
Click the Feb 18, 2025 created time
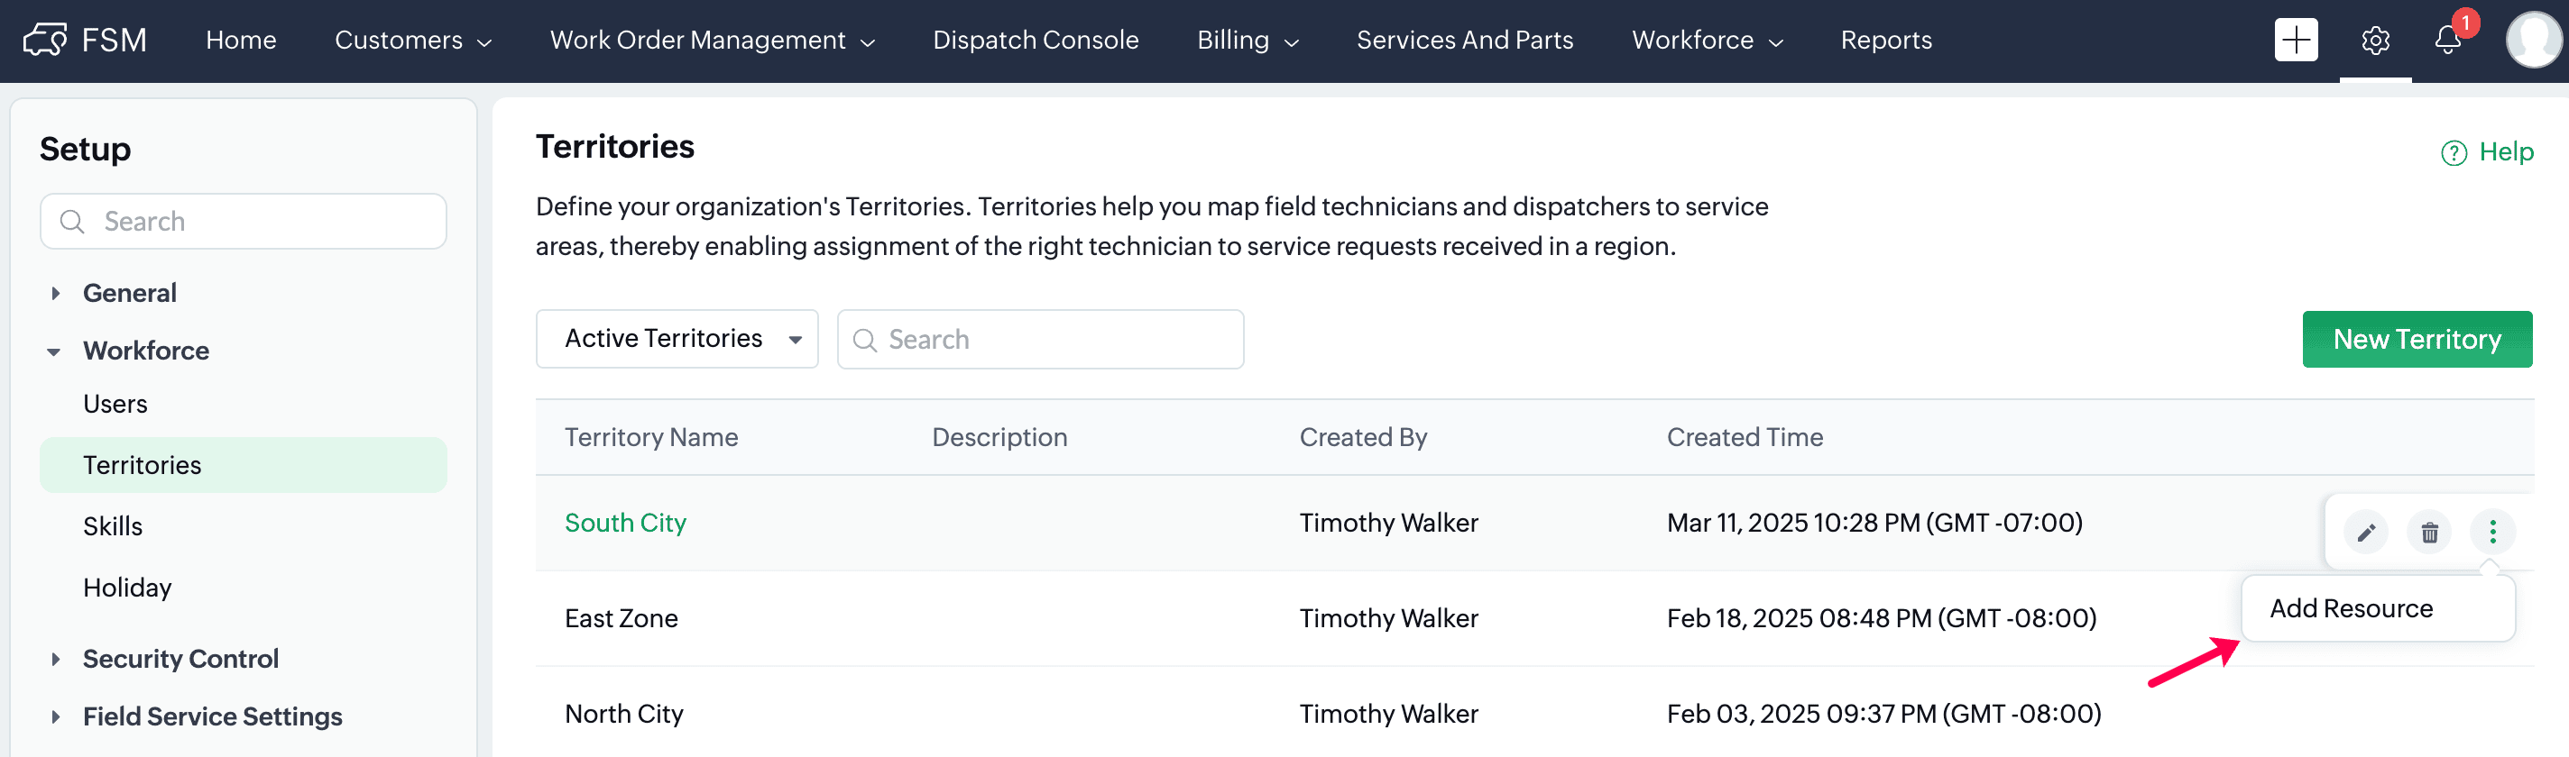[1881, 618]
